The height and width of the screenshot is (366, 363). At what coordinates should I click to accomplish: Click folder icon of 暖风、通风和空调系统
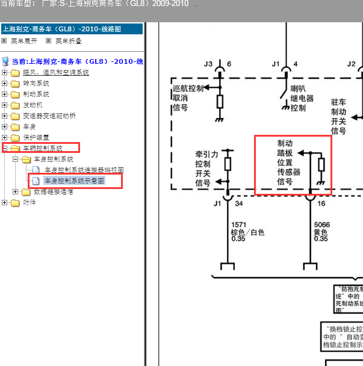(x=15, y=73)
